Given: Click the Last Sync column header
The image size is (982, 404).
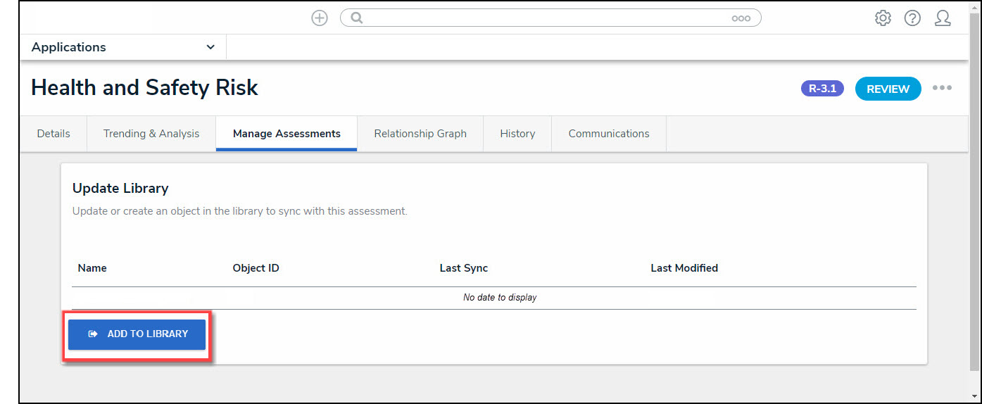Looking at the screenshot, I should pos(463,268).
